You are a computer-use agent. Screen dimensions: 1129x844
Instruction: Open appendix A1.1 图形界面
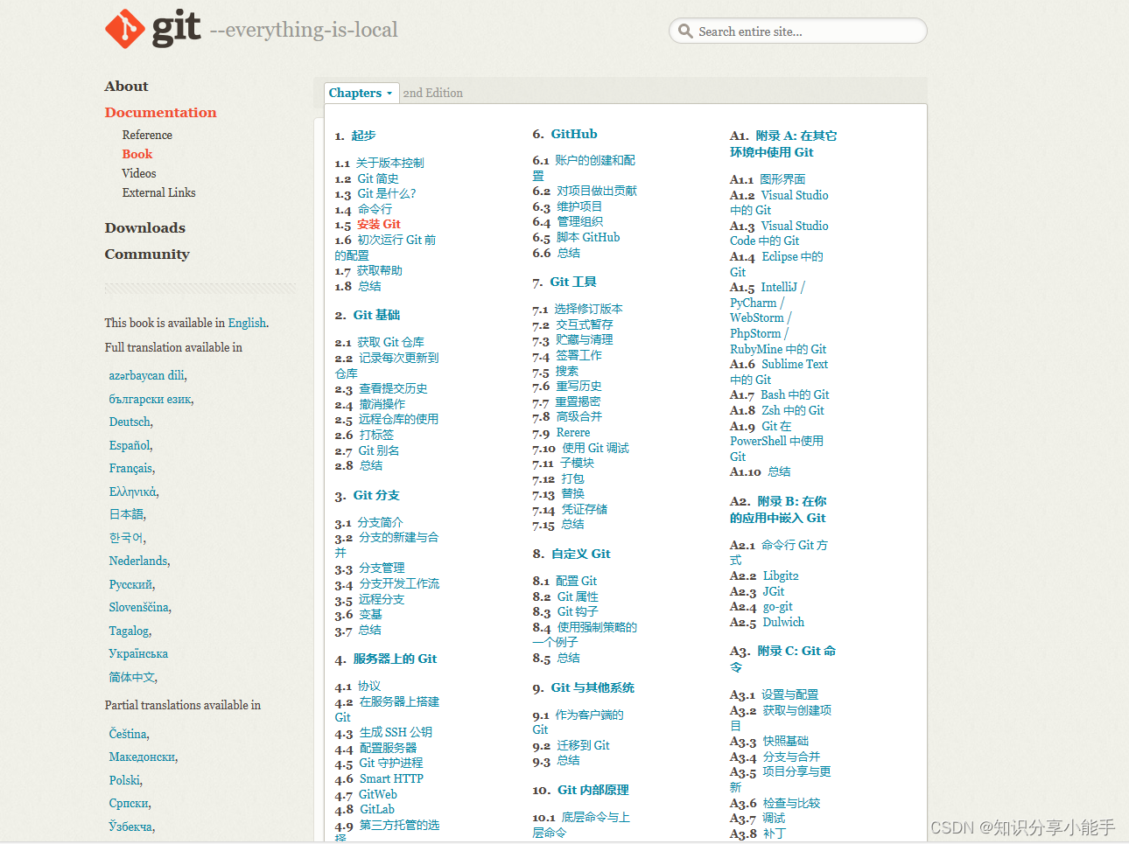[782, 179]
